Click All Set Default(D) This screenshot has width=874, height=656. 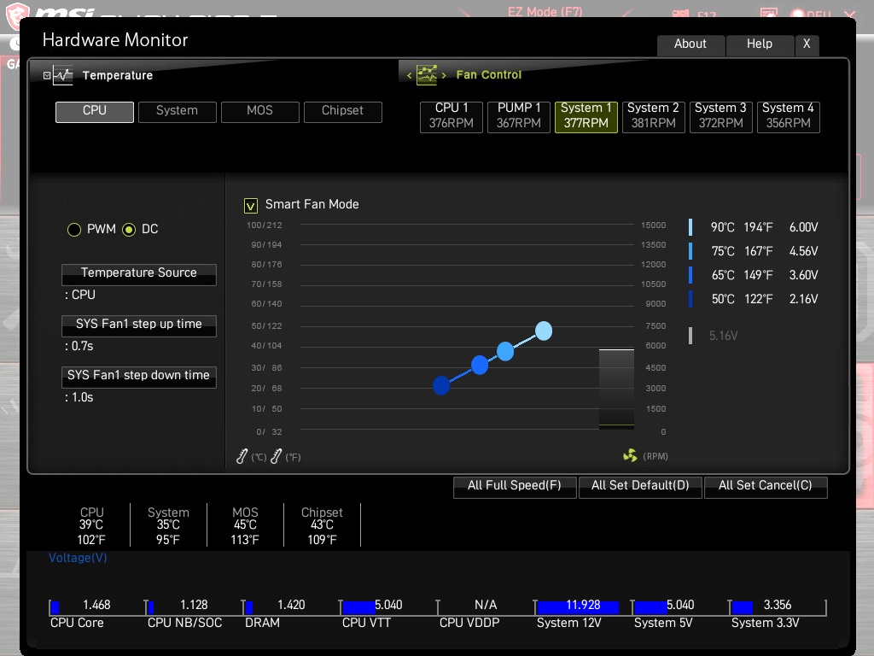[x=640, y=486]
